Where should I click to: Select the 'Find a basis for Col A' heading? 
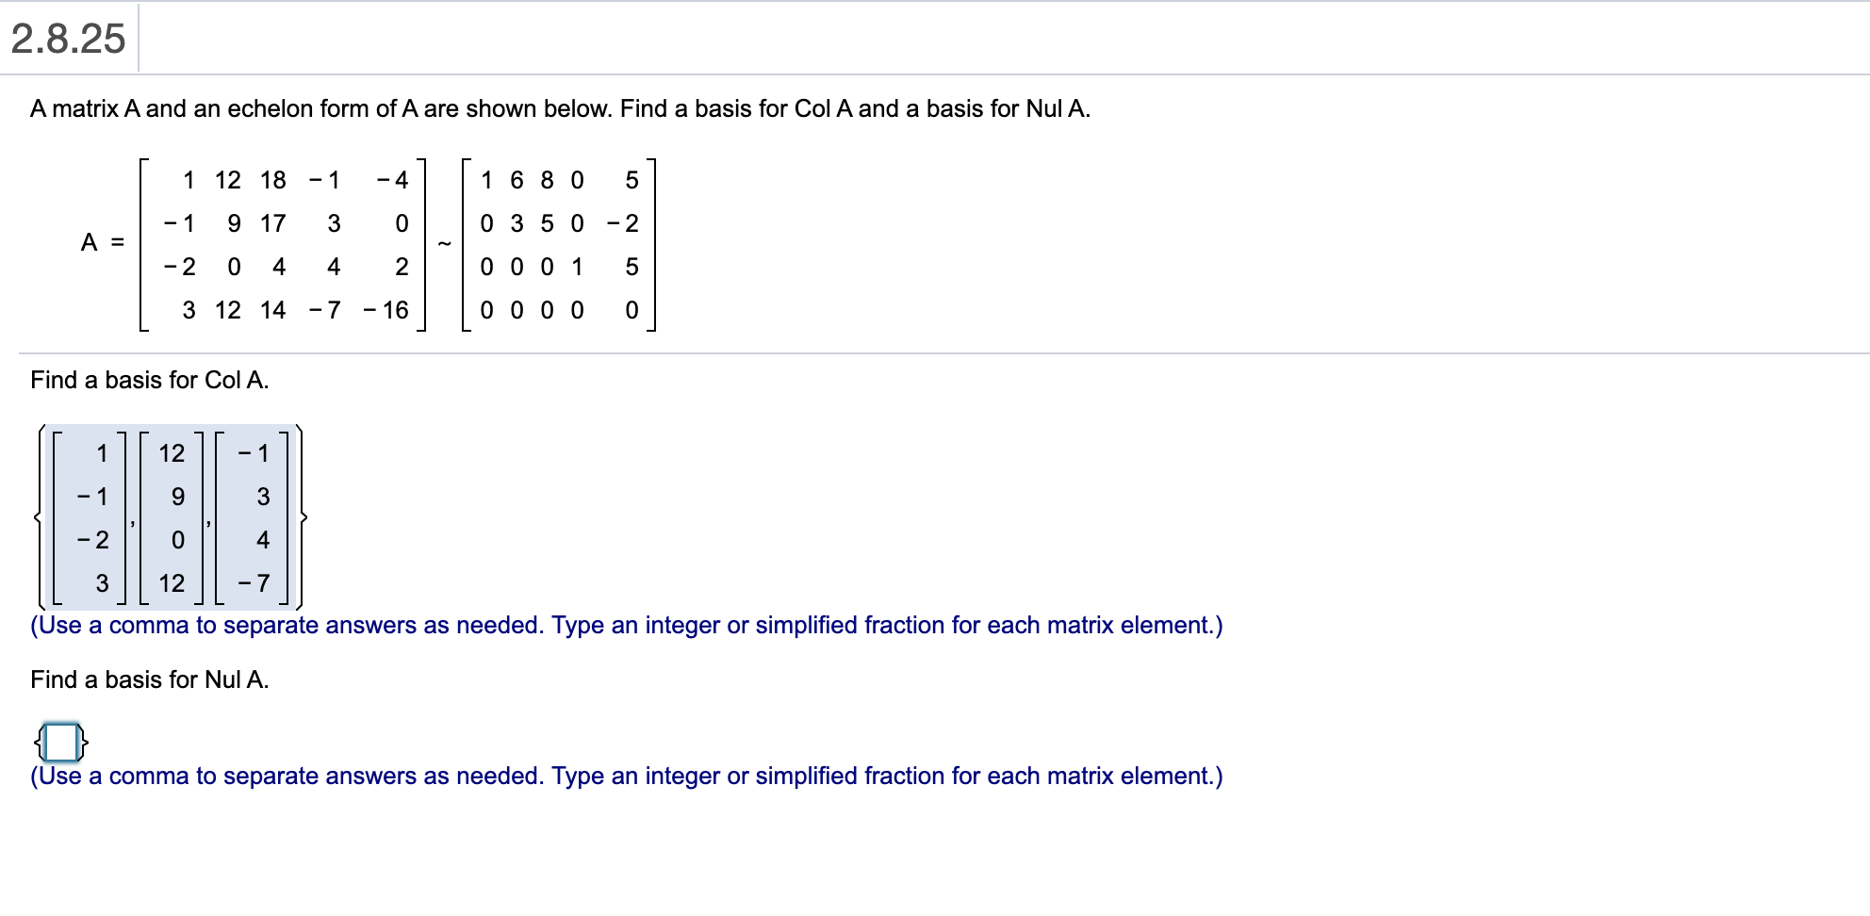(148, 381)
